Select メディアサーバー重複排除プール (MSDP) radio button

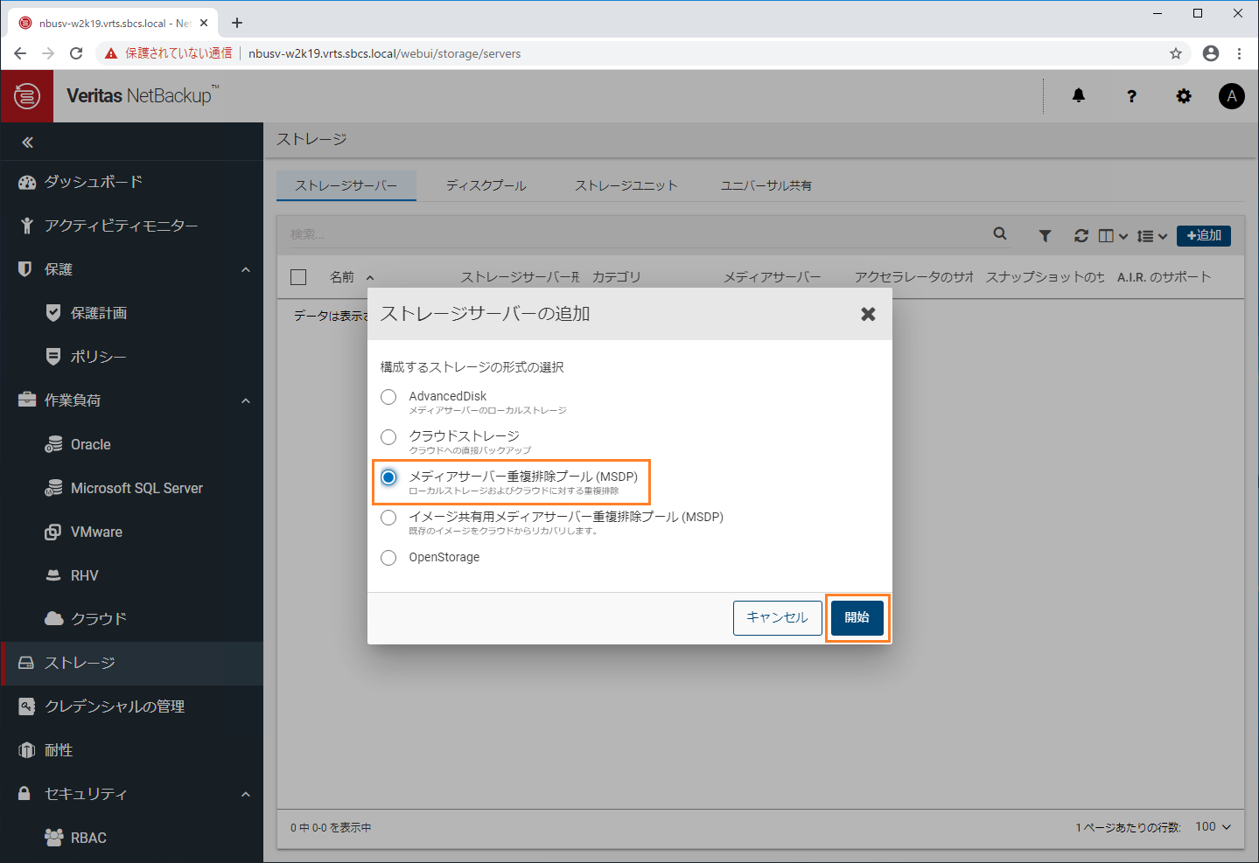[388, 477]
